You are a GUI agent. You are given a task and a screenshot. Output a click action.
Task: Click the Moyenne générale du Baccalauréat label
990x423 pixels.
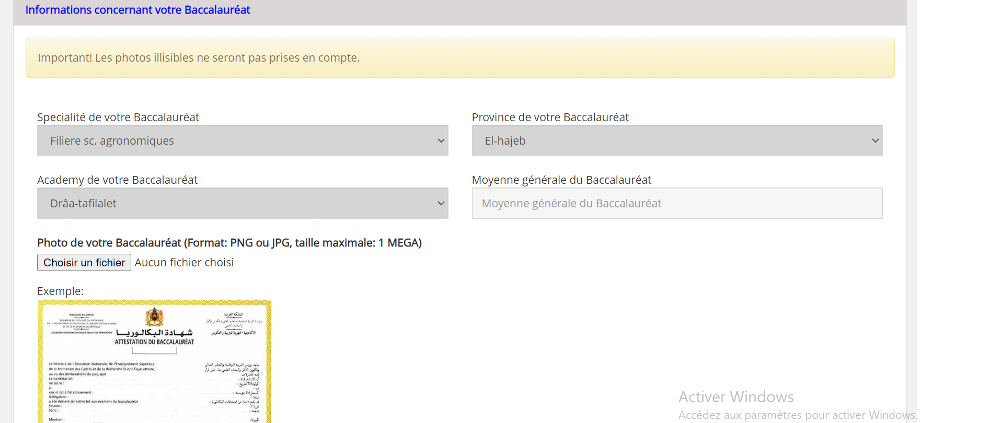click(561, 180)
